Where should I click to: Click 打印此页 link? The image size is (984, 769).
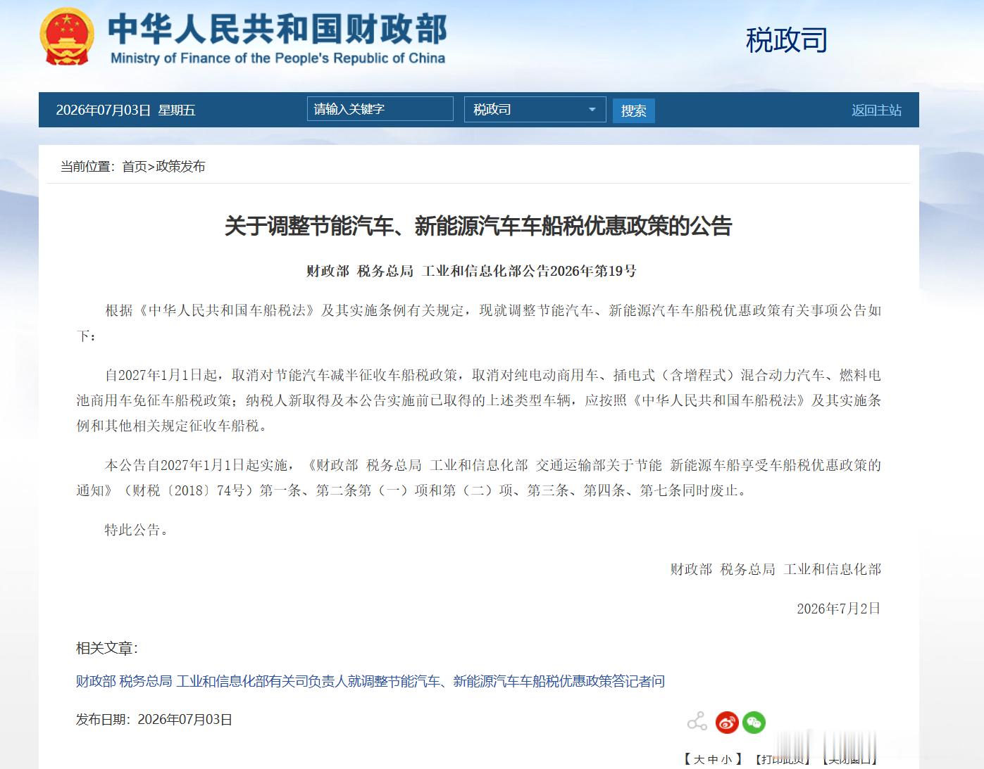(x=782, y=759)
